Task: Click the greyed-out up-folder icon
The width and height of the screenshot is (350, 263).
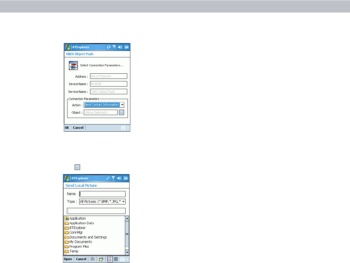Action: click(x=93, y=259)
